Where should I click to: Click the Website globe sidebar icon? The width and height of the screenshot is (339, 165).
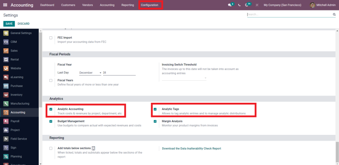click(6, 68)
